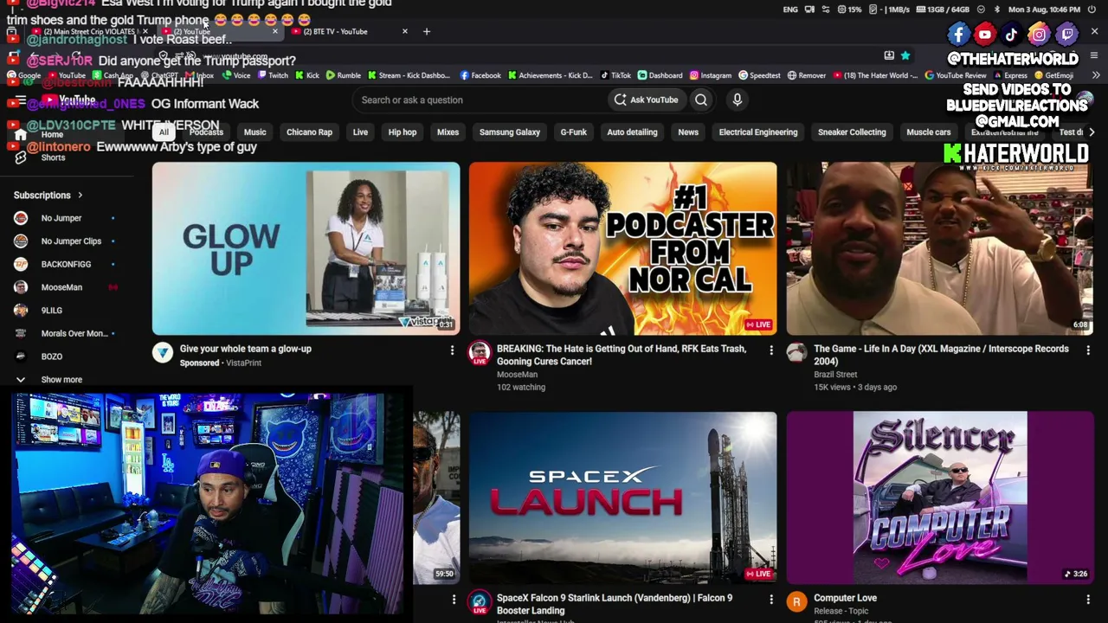Image resolution: width=1108 pixels, height=623 pixels.
Task: Expand the Subscriptions section arrow
Action: [81, 196]
